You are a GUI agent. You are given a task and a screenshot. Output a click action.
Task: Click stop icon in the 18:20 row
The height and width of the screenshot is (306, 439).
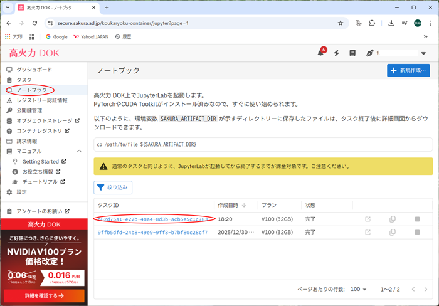pos(417,219)
